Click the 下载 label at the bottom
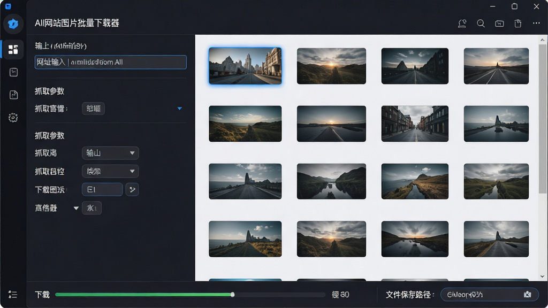The image size is (548, 308). [42, 295]
